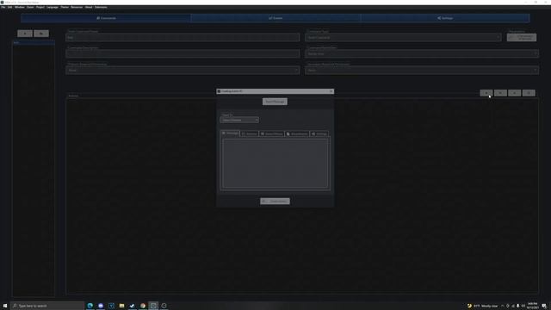The height and width of the screenshot is (310, 551).
Task: Click the Send Message button in dialog
Action: 275,102
